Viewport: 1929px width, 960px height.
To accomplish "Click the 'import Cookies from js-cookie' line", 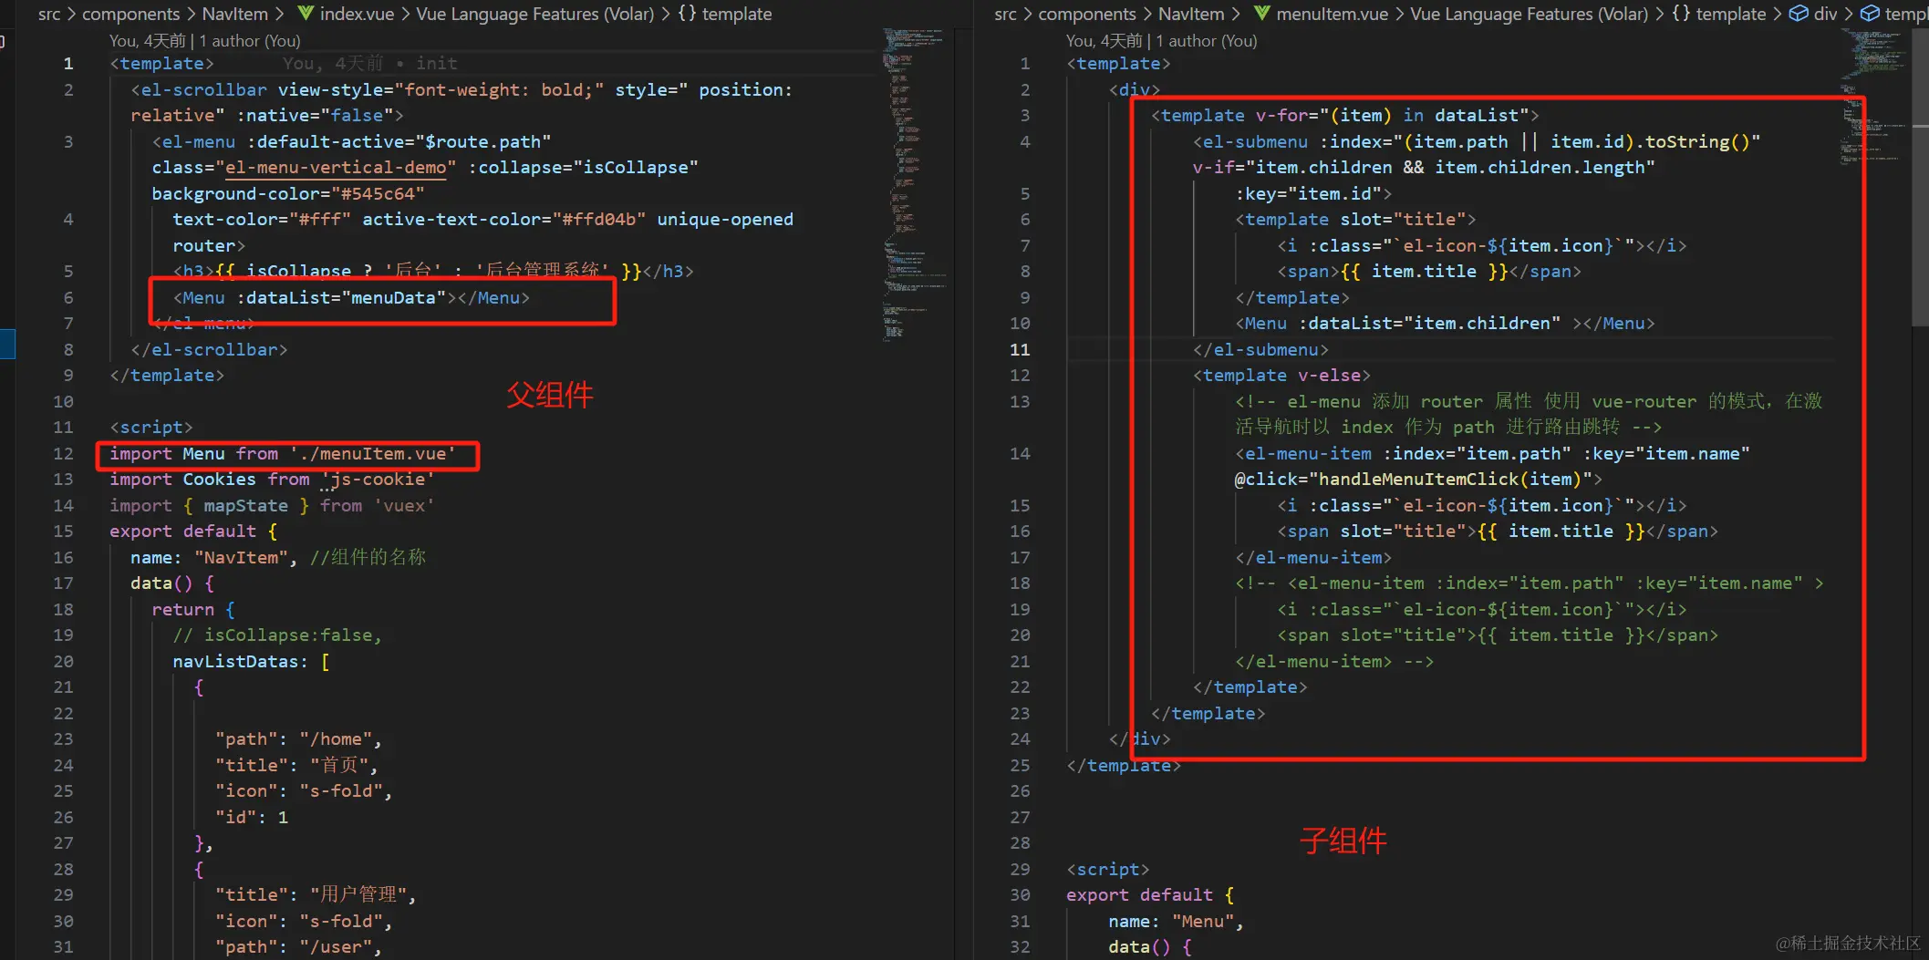I will click(272, 480).
